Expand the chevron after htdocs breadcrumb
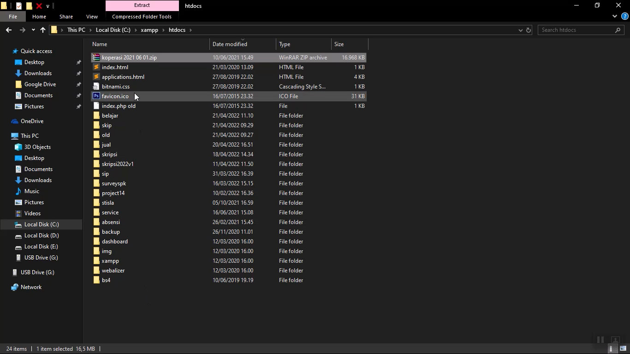The height and width of the screenshot is (354, 630). pos(190,30)
